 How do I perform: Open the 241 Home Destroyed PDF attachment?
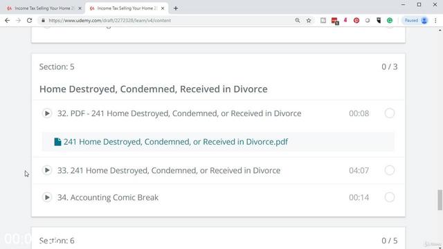(175, 142)
